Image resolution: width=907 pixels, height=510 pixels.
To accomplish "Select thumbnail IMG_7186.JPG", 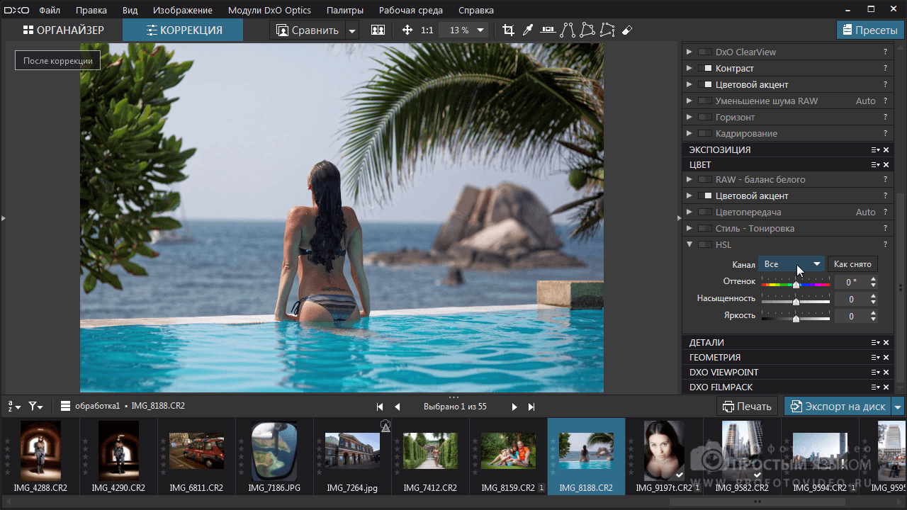I will click(x=274, y=456).
